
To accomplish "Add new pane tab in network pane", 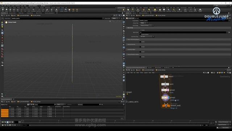I will pos(173,68).
